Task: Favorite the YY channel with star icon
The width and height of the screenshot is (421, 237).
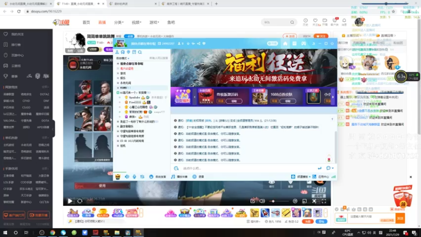Action: 188,44
